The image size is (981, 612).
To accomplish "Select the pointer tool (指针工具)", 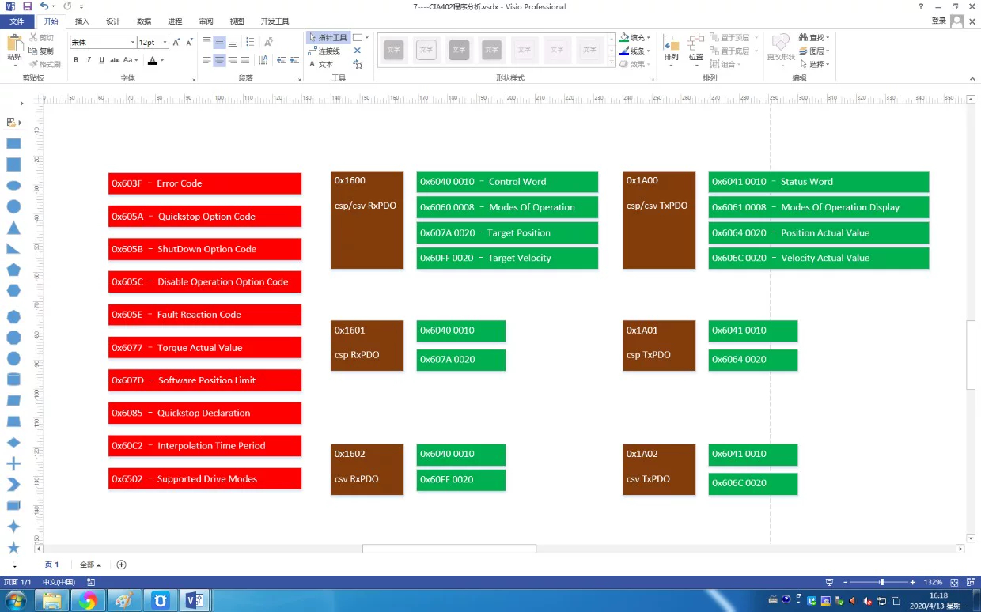I will [x=328, y=37].
